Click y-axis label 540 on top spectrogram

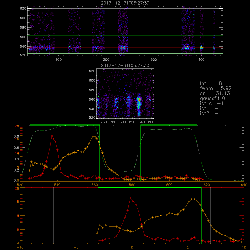[x=23, y=46]
